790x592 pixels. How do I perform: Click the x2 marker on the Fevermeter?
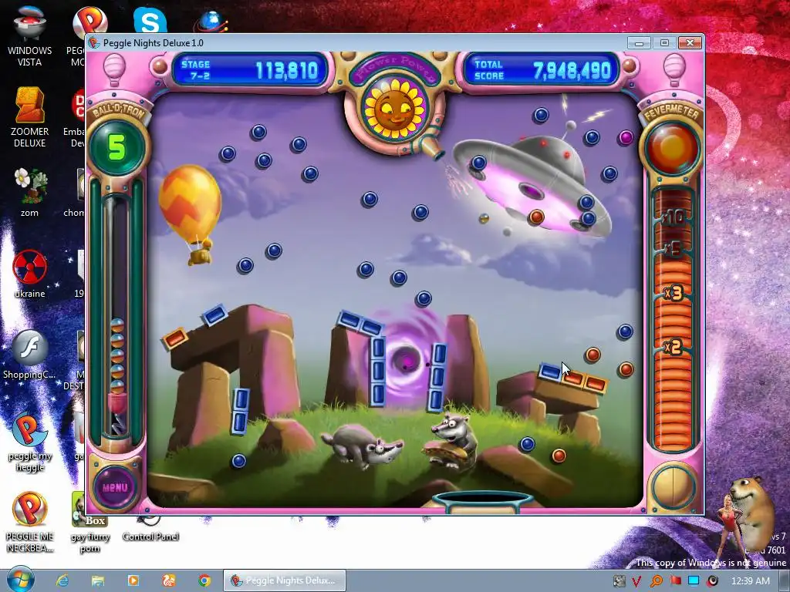tap(673, 347)
